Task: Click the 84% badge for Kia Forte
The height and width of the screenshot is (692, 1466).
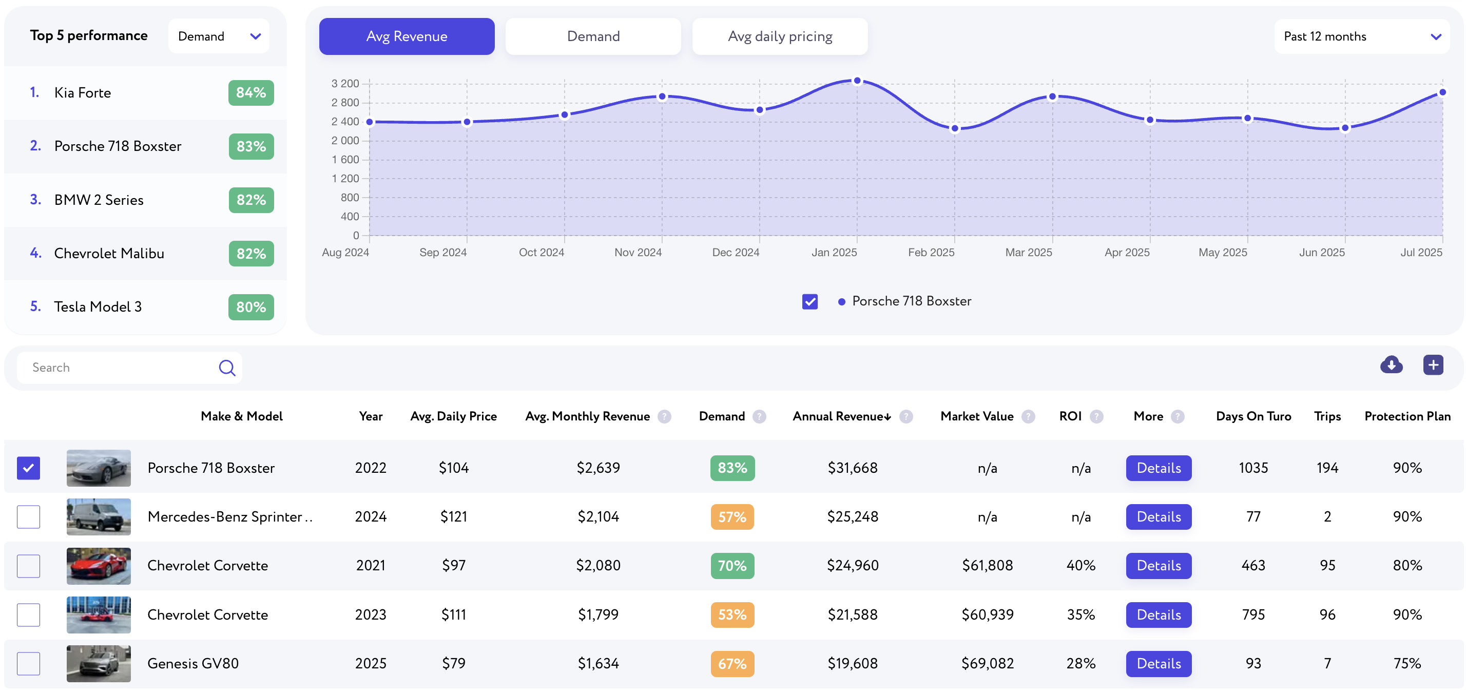Action: coord(251,93)
